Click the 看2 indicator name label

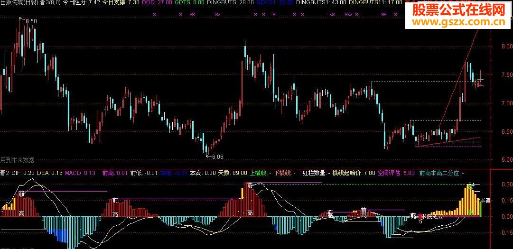click(x=4, y=173)
